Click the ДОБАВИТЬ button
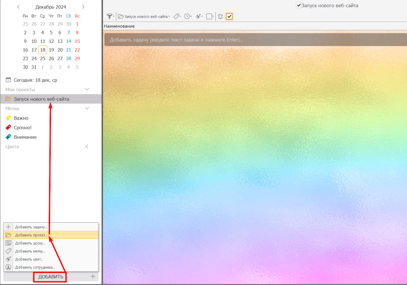407x285 pixels. click(x=50, y=276)
